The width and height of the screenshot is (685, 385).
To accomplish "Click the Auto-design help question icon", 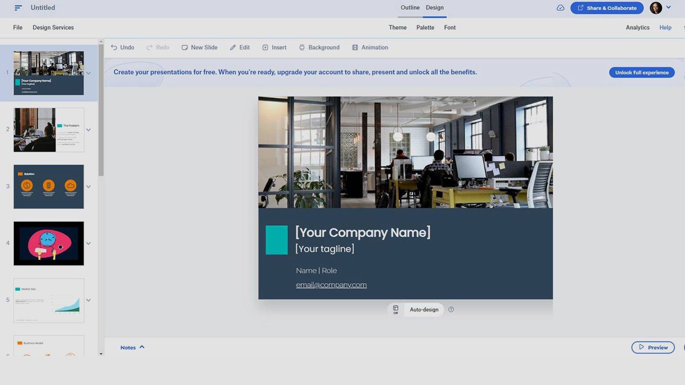I will click(x=451, y=309).
